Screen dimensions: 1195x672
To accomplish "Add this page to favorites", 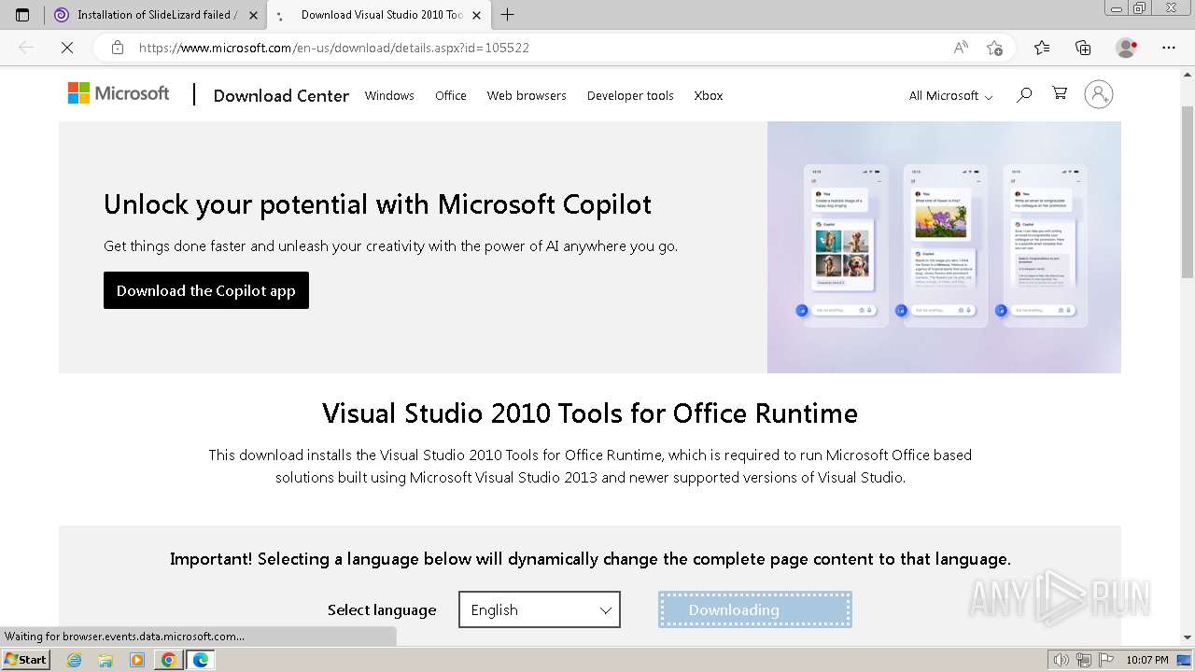I will [994, 48].
